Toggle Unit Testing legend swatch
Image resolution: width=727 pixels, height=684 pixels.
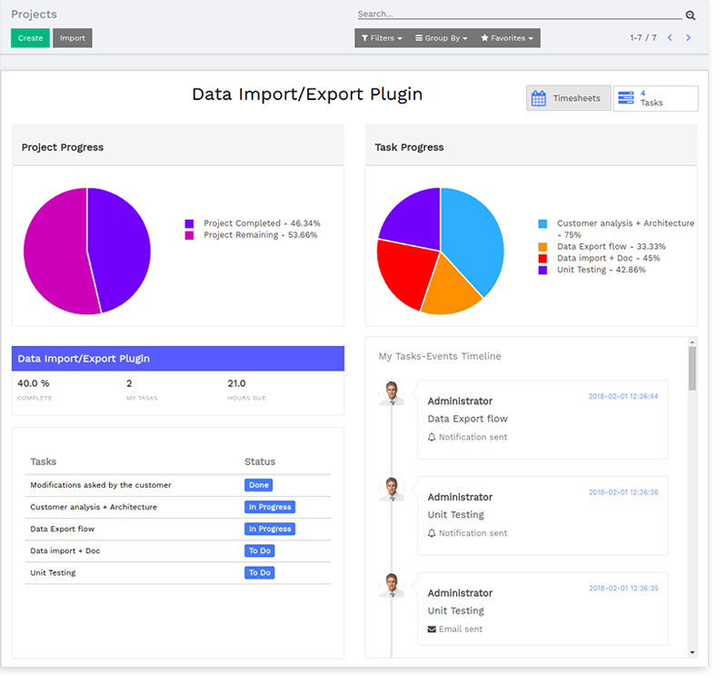pos(543,271)
